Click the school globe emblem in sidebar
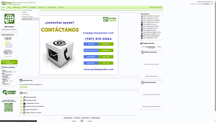Screen dimensions: 216x122 click(9, 19)
